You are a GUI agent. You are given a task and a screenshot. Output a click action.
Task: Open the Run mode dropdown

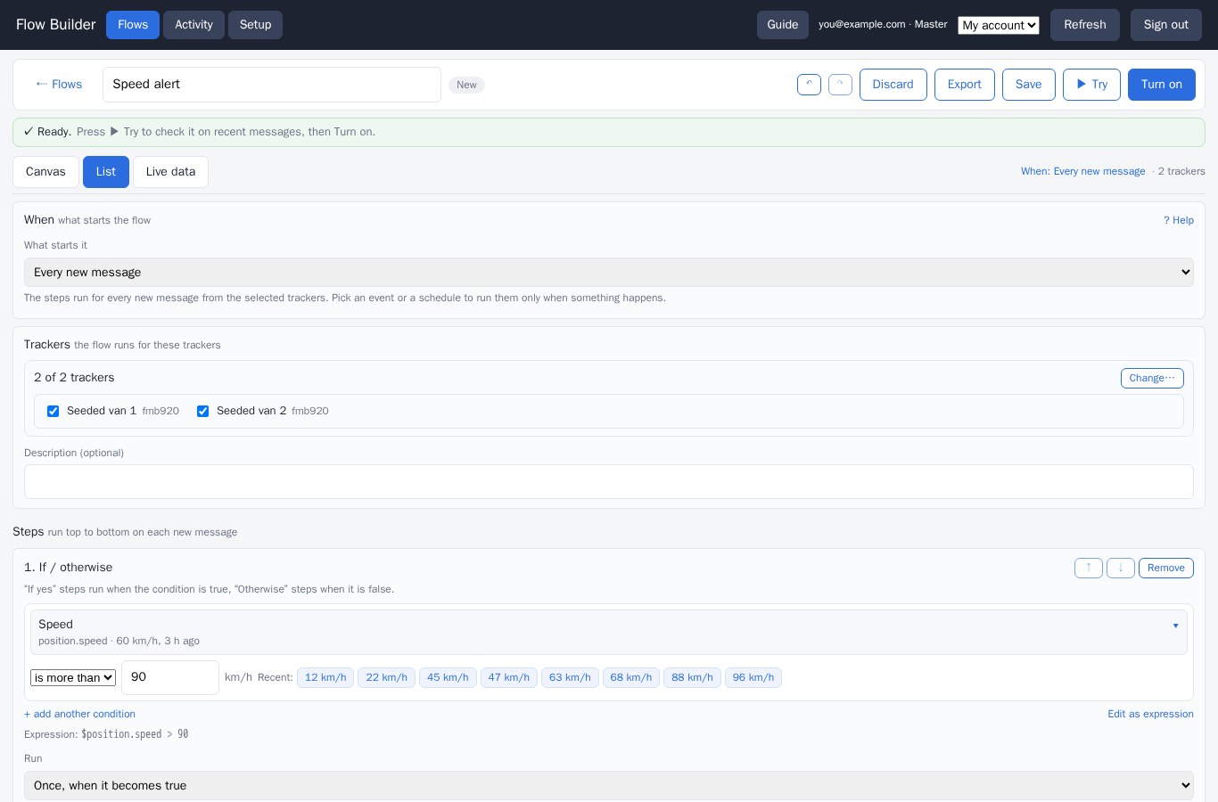pyautogui.click(x=609, y=785)
